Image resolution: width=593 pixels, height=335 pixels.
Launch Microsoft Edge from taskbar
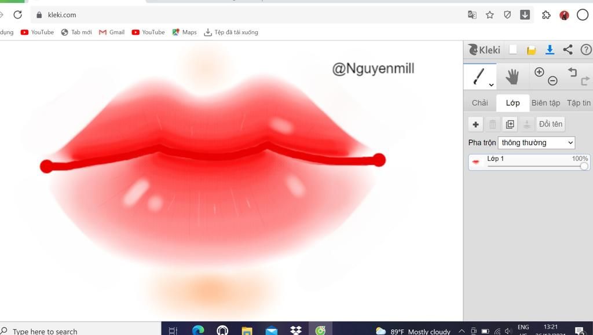tap(198, 330)
